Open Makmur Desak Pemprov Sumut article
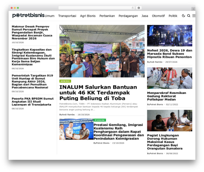Viewport: 204px width, 172px height. tap(32, 33)
